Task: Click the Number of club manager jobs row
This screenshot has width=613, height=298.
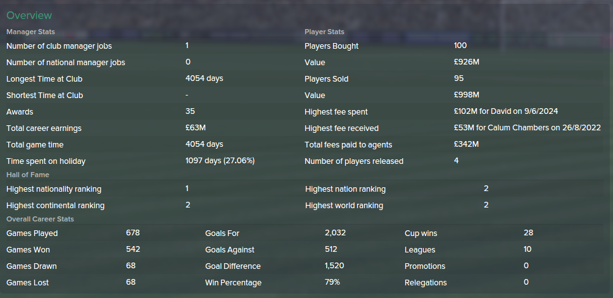Action: (152, 46)
